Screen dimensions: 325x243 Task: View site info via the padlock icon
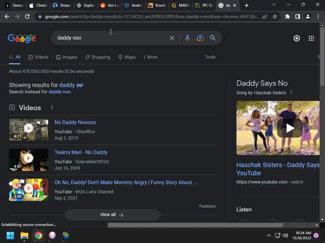[40, 16]
